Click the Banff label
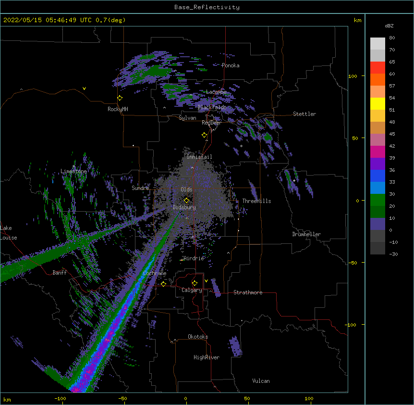 coord(60,273)
